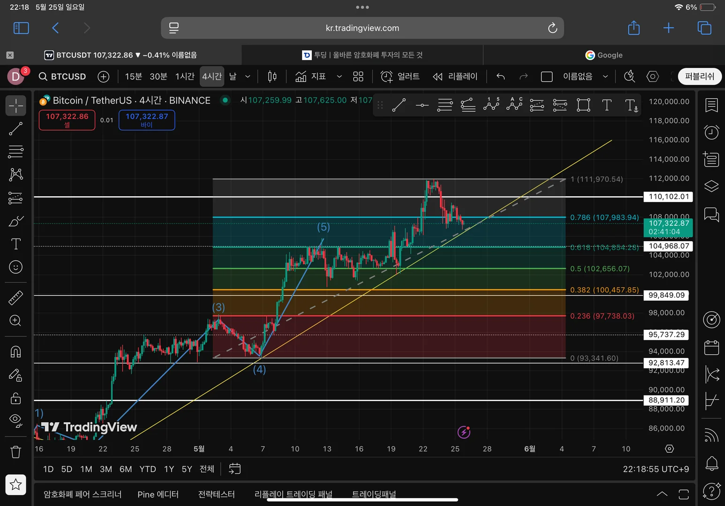
Task: Open the 암호화폐 페어 스크리너 tab
Action: tap(83, 494)
